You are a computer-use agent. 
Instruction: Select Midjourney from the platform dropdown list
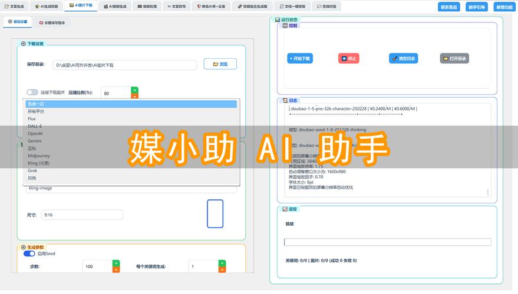tap(40, 155)
